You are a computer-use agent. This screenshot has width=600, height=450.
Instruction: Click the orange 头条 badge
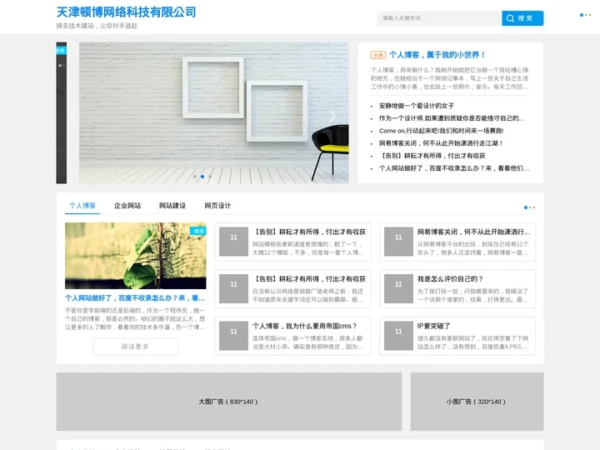[x=378, y=55]
